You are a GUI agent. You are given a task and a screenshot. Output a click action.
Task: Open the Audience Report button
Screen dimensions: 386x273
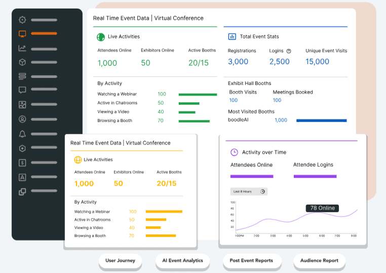point(319,261)
